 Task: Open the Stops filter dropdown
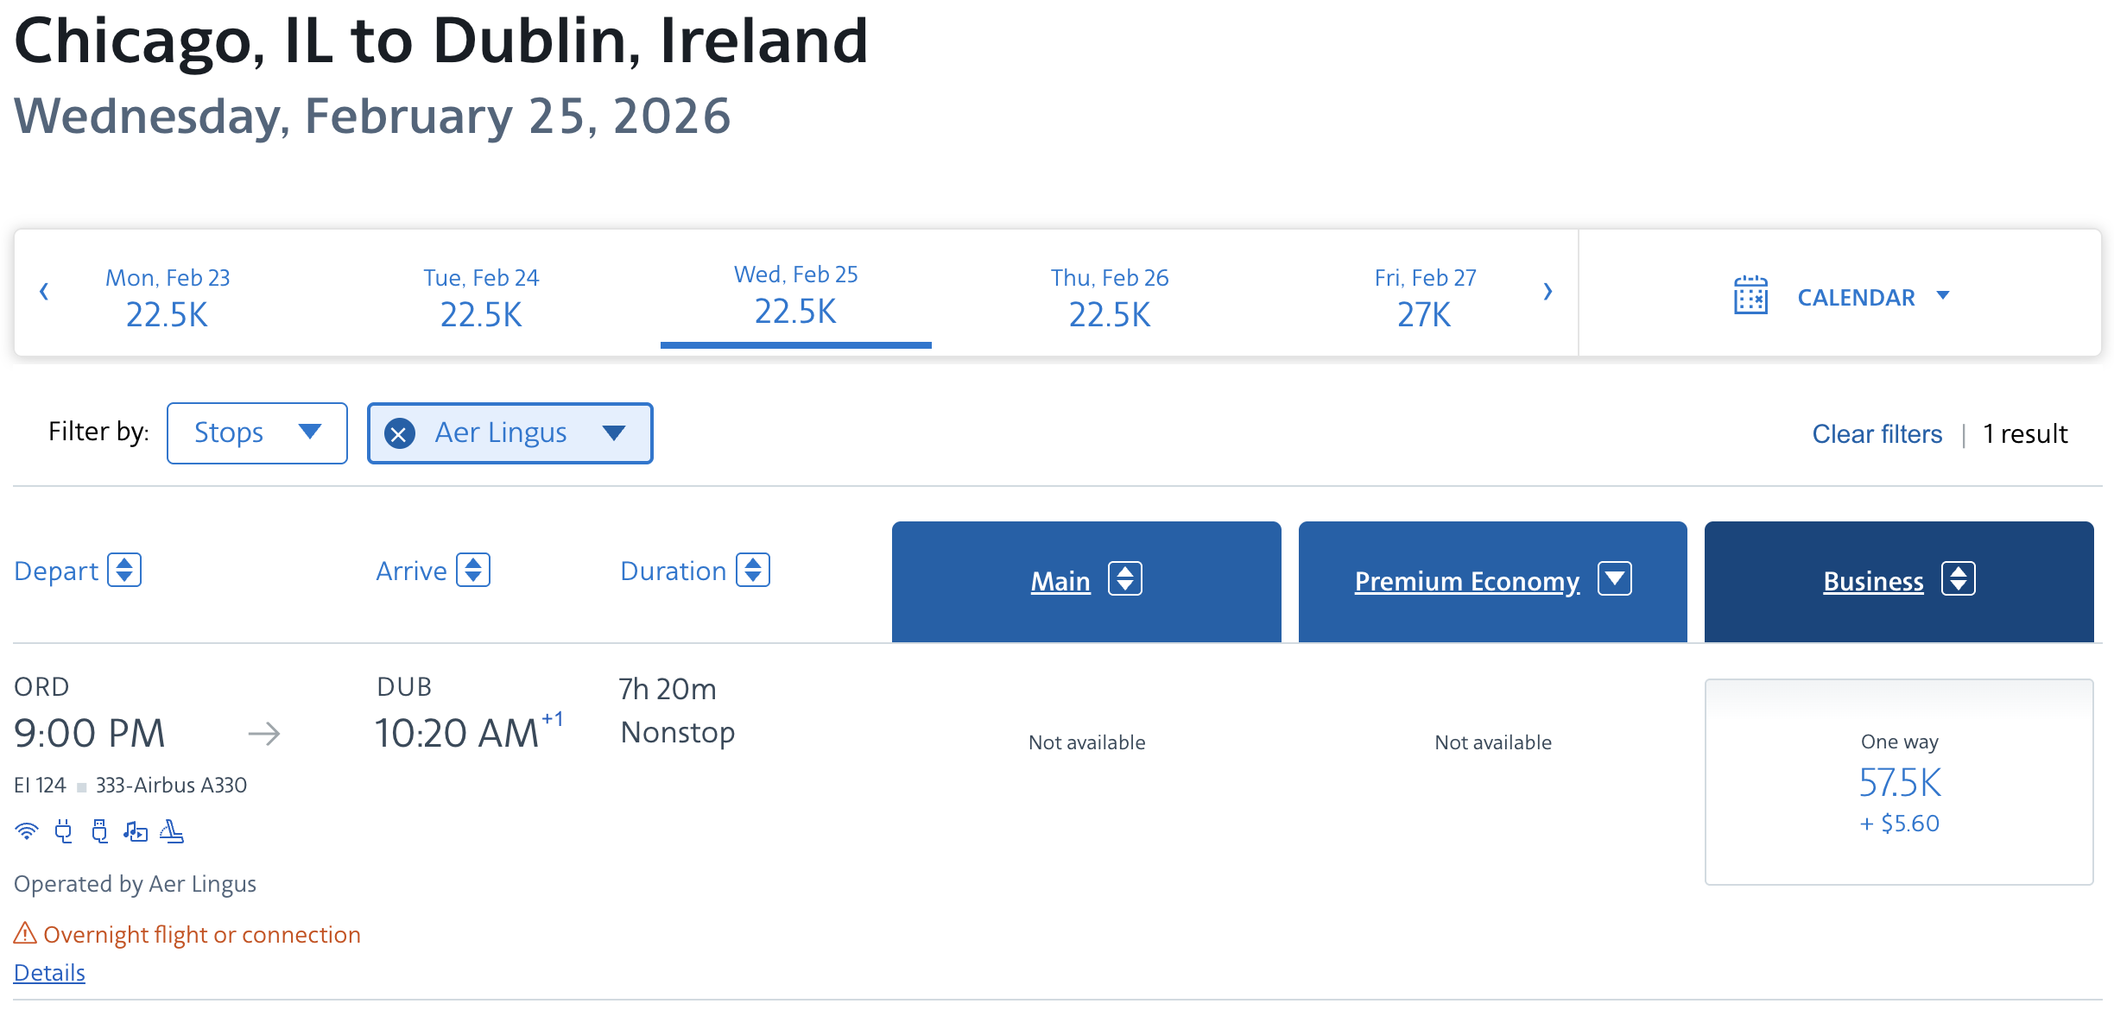pyautogui.click(x=256, y=433)
